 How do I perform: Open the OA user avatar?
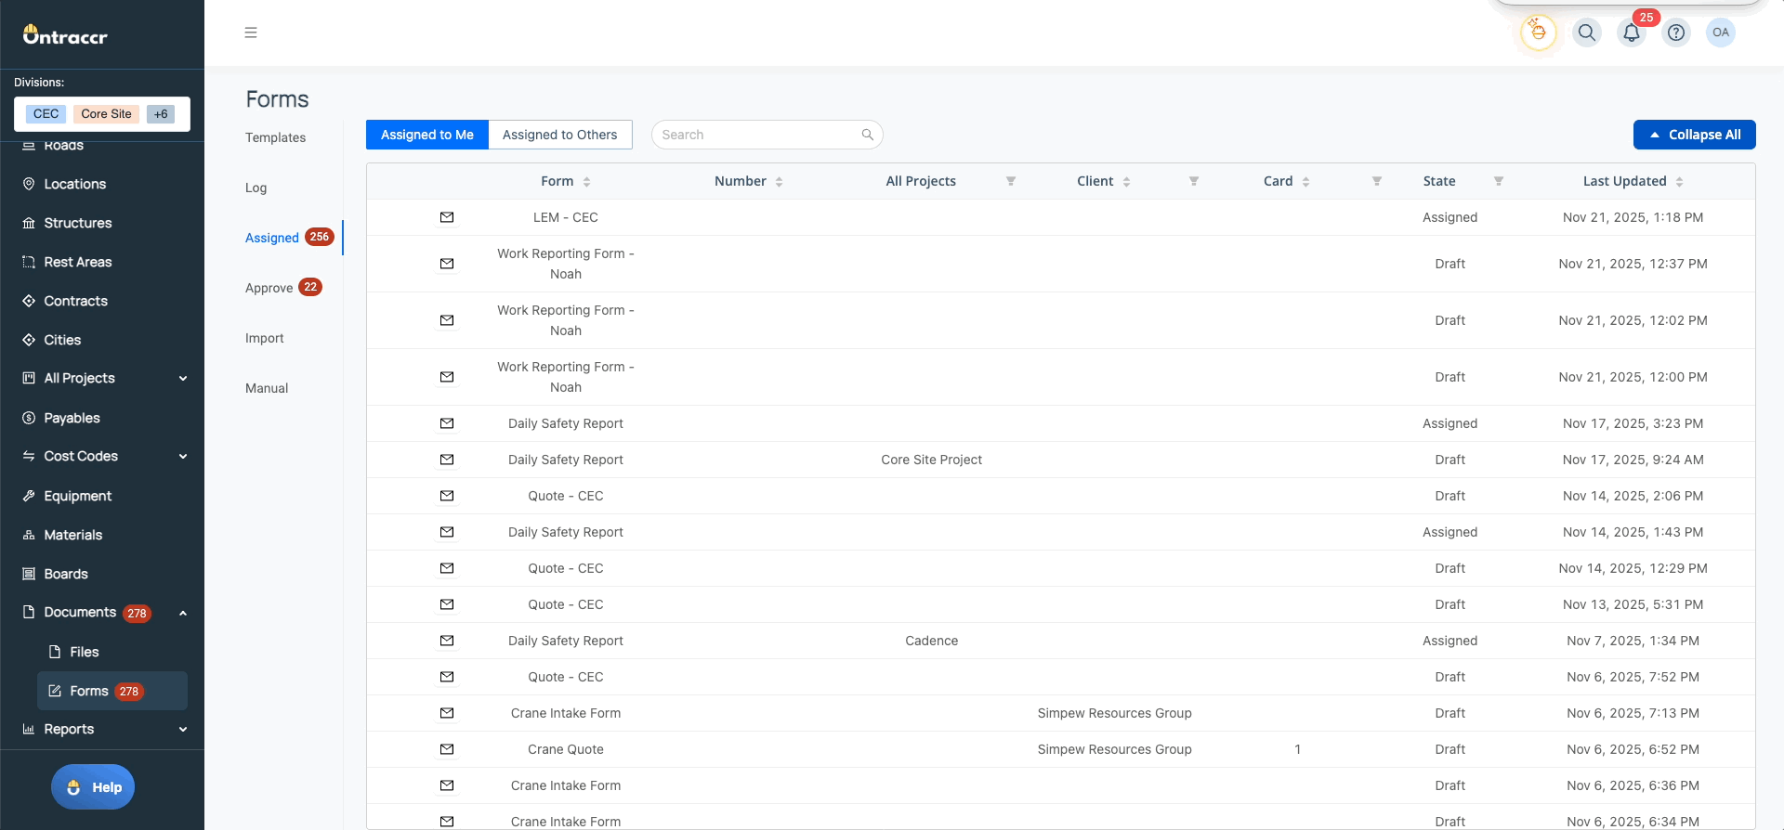tap(1721, 32)
